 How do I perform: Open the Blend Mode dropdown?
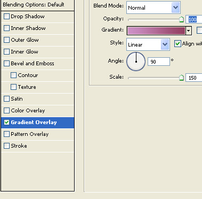[x=153, y=7]
